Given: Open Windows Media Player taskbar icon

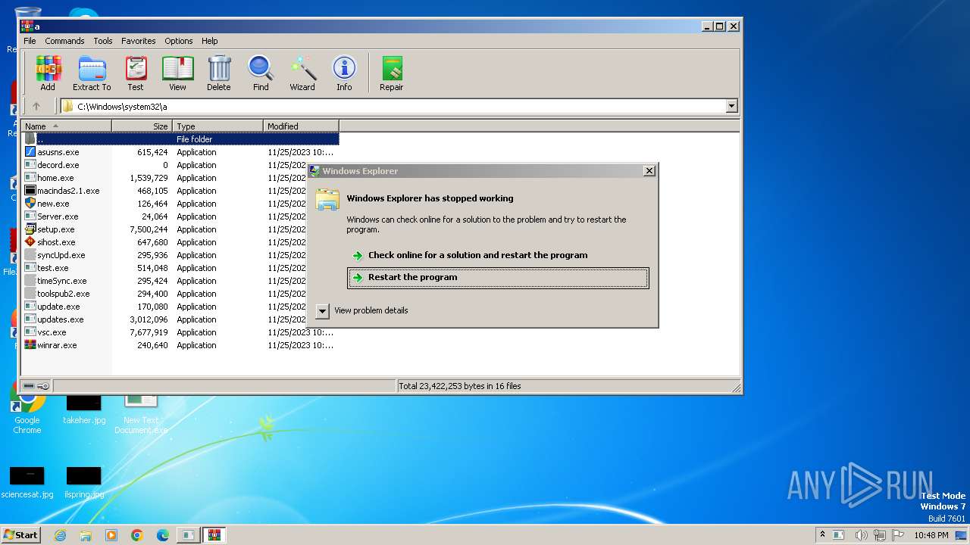Looking at the screenshot, I should tap(111, 535).
